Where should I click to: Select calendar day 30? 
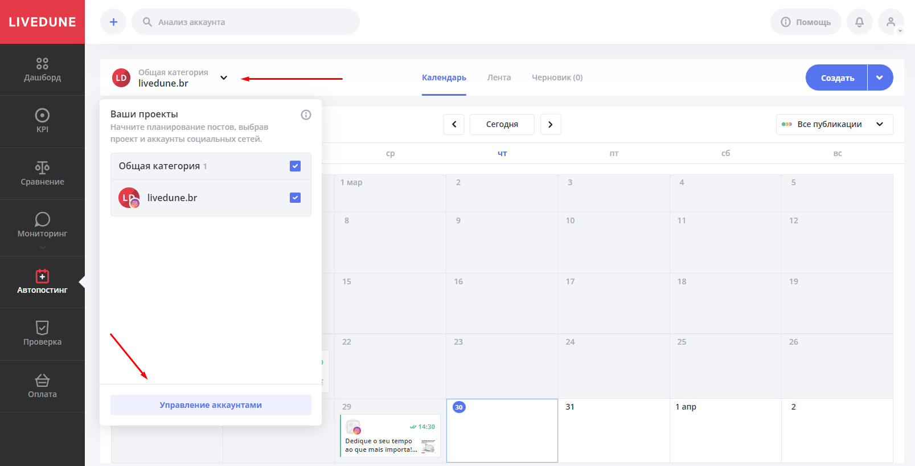(502, 430)
